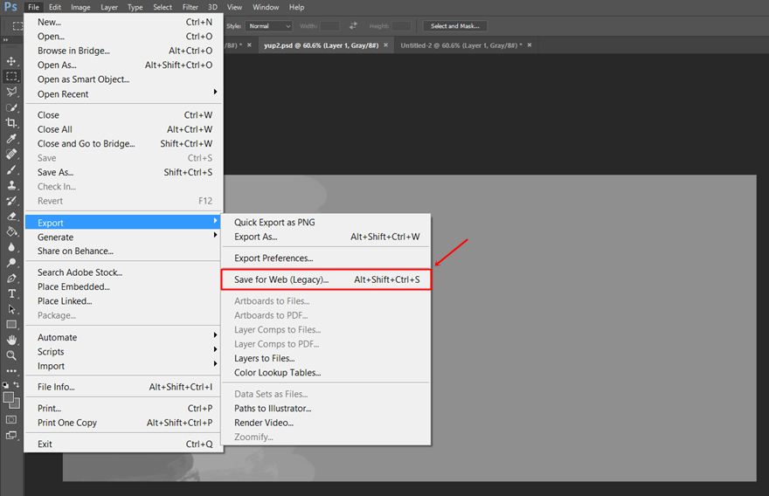Open the Window menu
769x496 pixels.
(x=266, y=7)
